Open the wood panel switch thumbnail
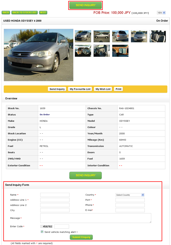Viewport: 171px width, 245px height. tap(120, 51)
